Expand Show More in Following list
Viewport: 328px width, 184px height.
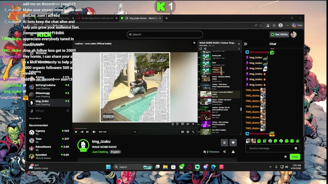click(x=35, y=118)
